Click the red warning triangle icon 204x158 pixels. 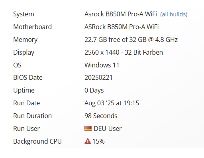tap(88, 141)
